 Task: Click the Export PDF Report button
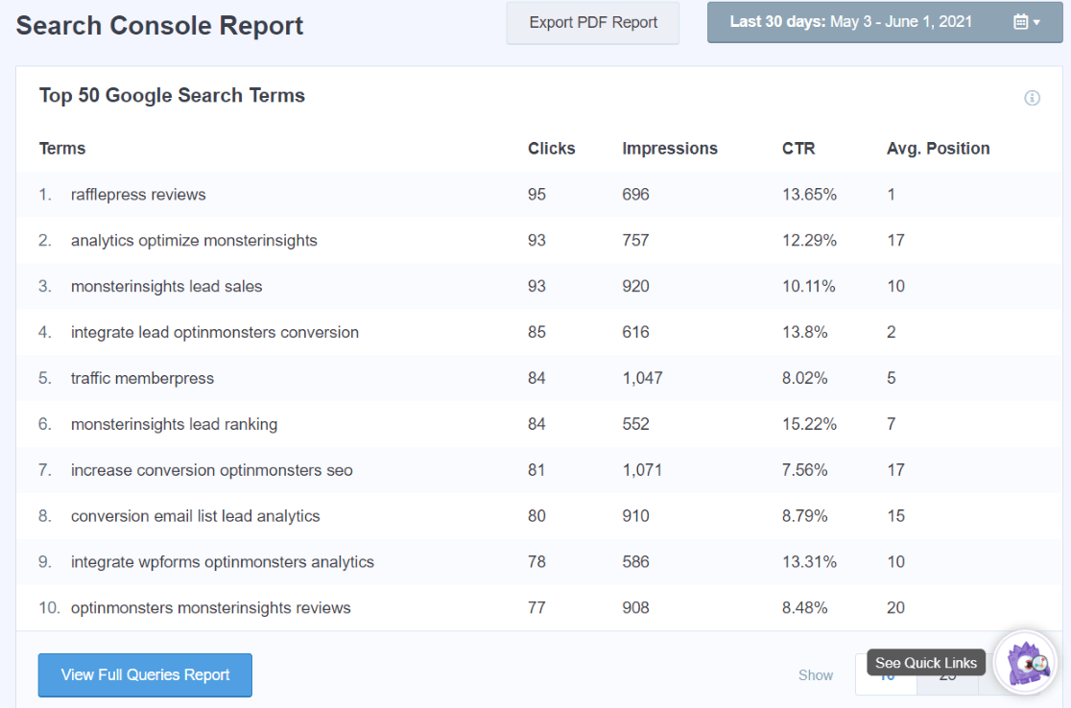click(x=592, y=22)
